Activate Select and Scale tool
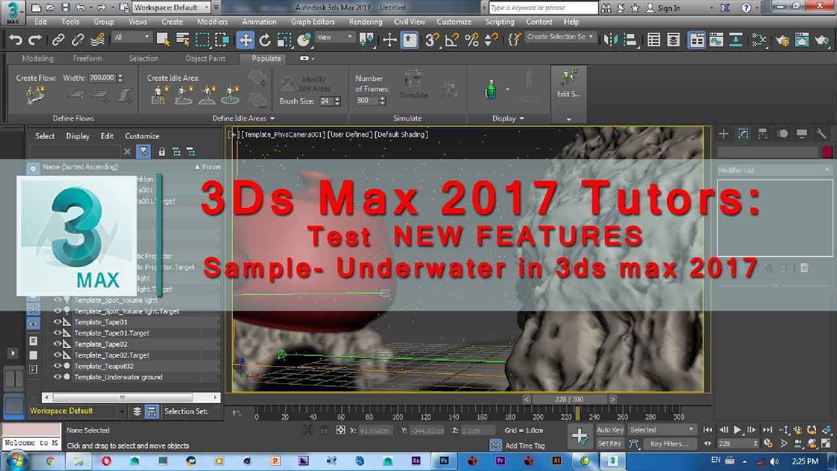The image size is (837, 471). pyautogui.click(x=284, y=40)
